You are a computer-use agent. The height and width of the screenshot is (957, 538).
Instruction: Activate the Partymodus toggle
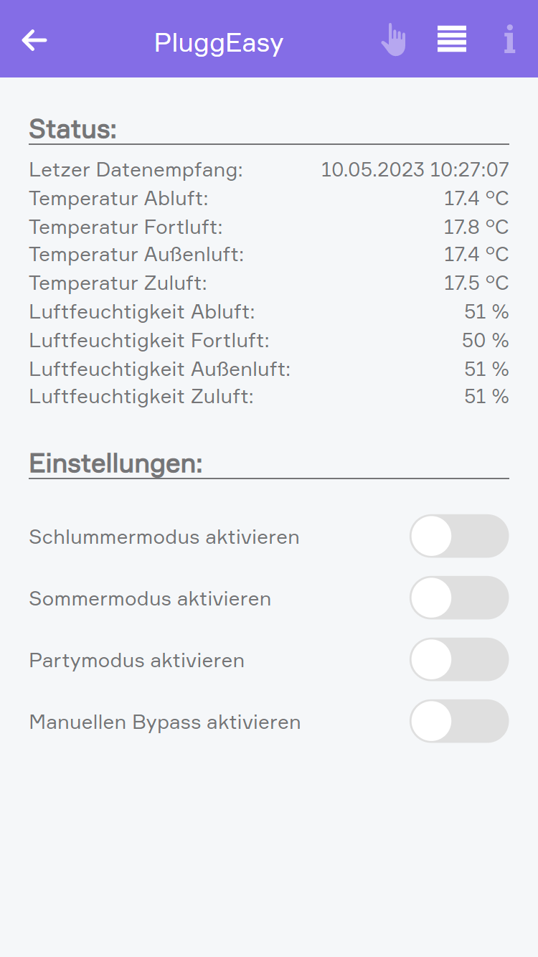459,659
